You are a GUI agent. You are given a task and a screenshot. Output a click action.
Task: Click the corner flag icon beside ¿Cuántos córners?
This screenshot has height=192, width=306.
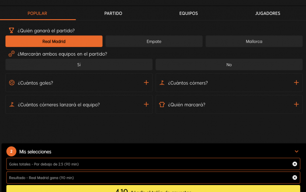pyautogui.click(x=162, y=83)
